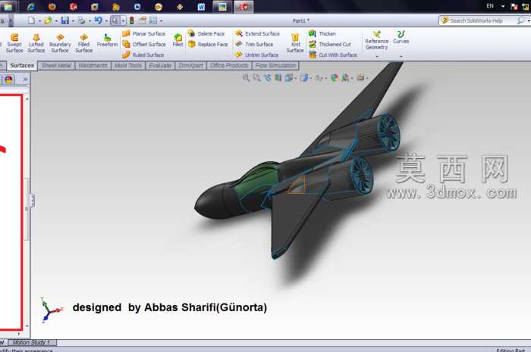Click the Undo icon
The width and height of the screenshot is (531, 352).
98,20
